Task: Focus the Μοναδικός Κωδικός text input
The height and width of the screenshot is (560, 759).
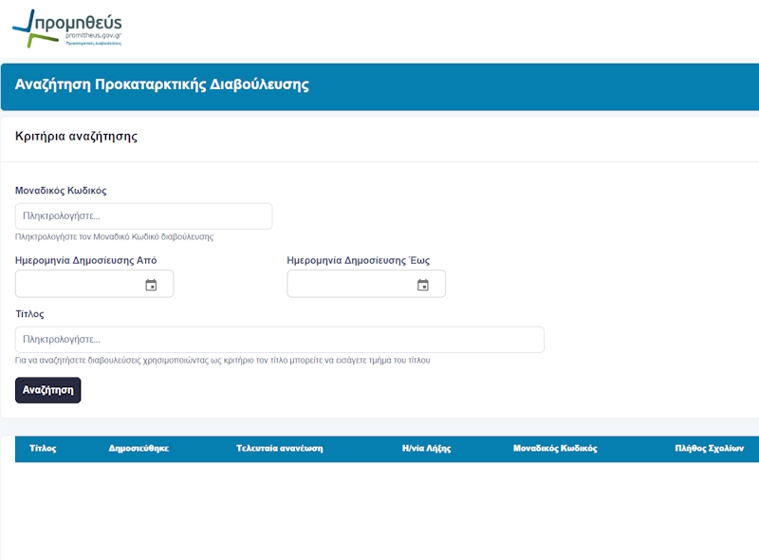Action: point(143,216)
